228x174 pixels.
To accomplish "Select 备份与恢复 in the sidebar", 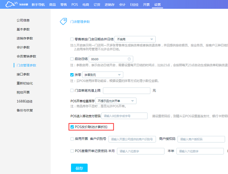I will click(25, 110).
